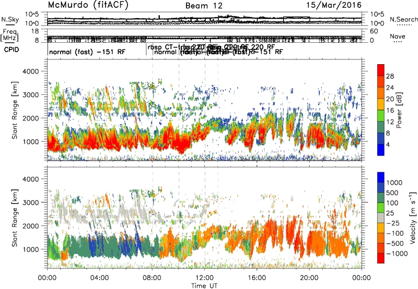418x289 pixels.
Task: Click the light green 12–16 dB power colorbar segment
Action: 381,115
